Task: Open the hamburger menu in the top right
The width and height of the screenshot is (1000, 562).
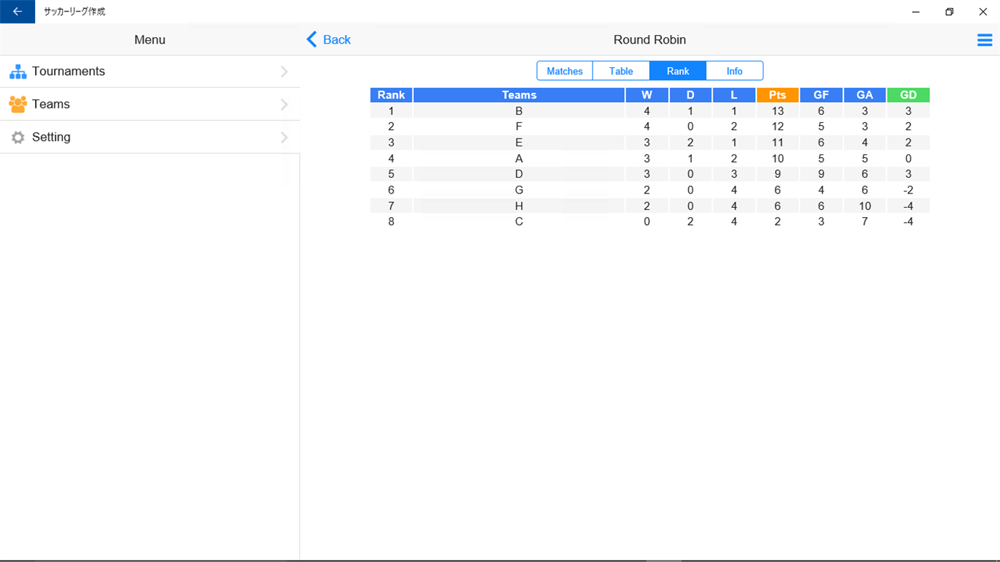Action: click(984, 40)
